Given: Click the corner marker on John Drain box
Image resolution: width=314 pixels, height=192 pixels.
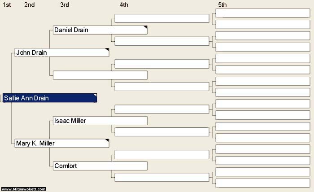Looking at the screenshot, I should tap(107, 49).
